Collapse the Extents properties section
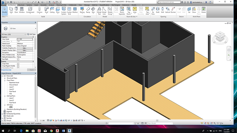 [33, 62]
